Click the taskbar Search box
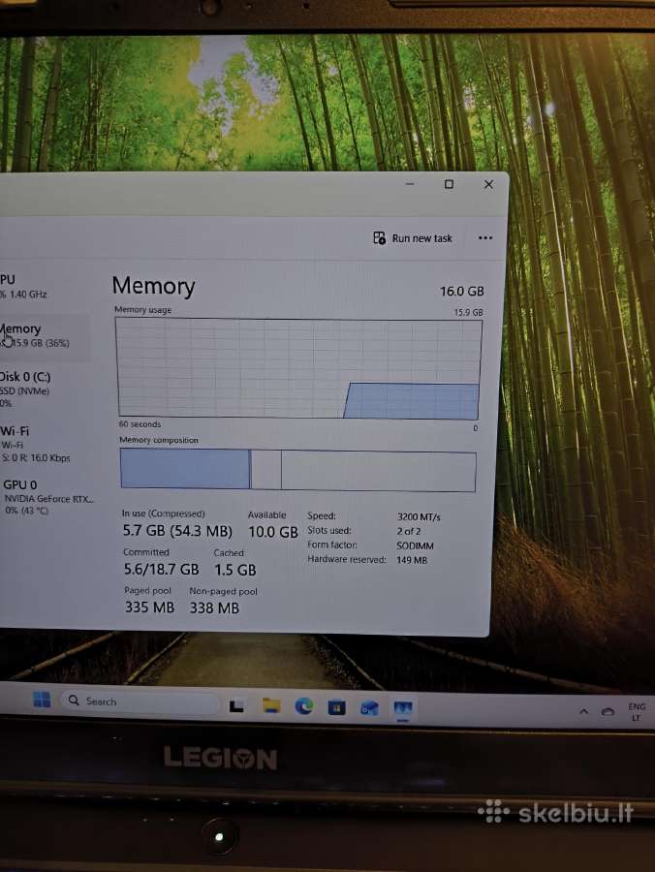 pyautogui.click(x=140, y=701)
